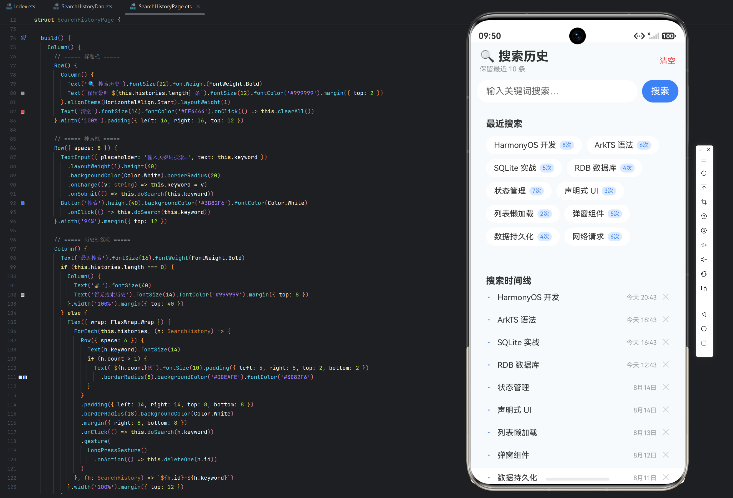This screenshot has width=733, height=498.
Task: Tap the RDB 数据库 4次 tag
Action: click(604, 168)
